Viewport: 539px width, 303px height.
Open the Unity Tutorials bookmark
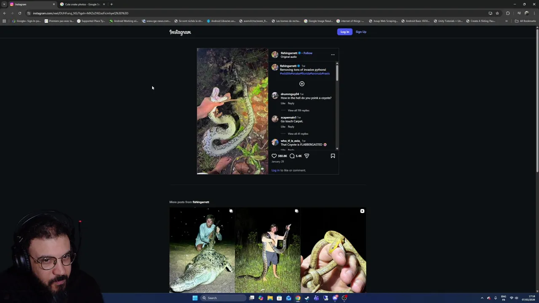448,21
